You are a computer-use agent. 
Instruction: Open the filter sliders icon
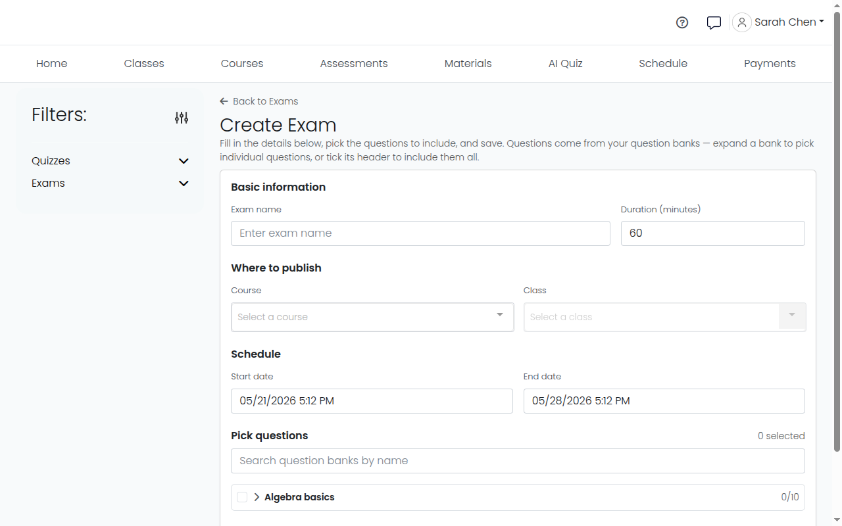point(182,118)
